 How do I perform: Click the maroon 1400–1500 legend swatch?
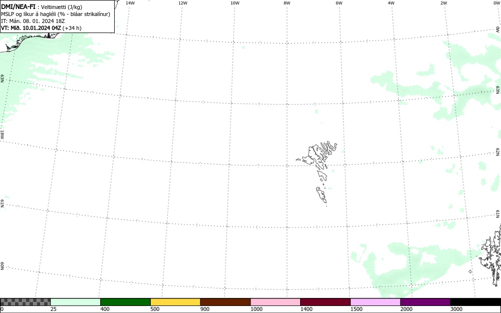pos(325,302)
